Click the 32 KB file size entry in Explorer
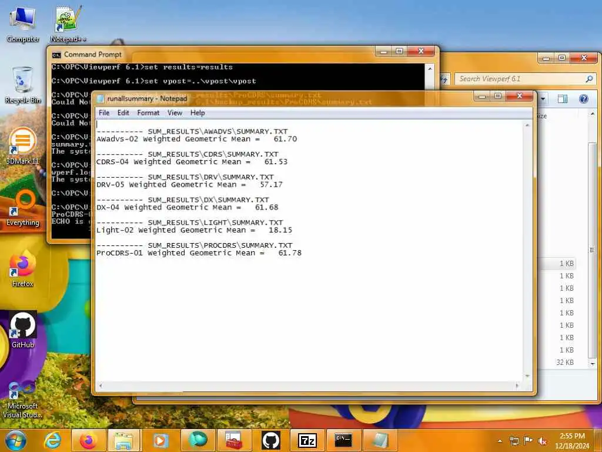The width and height of the screenshot is (602, 452). pyautogui.click(x=565, y=363)
